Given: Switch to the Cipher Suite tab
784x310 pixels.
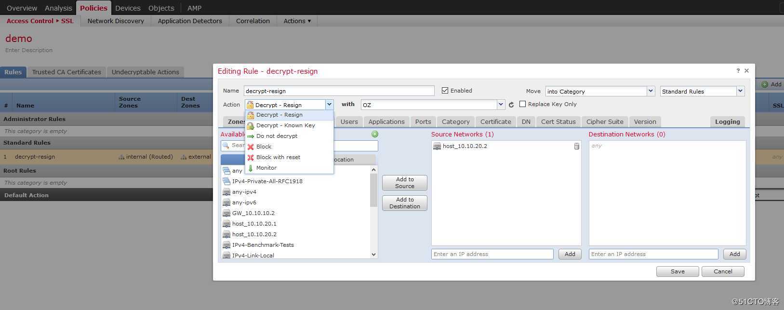Looking at the screenshot, I should click(x=605, y=121).
